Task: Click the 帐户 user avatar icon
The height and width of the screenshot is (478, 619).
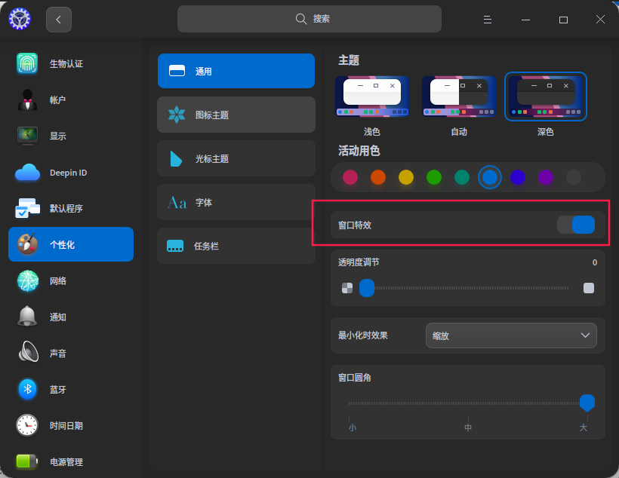Action: [x=27, y=100]
